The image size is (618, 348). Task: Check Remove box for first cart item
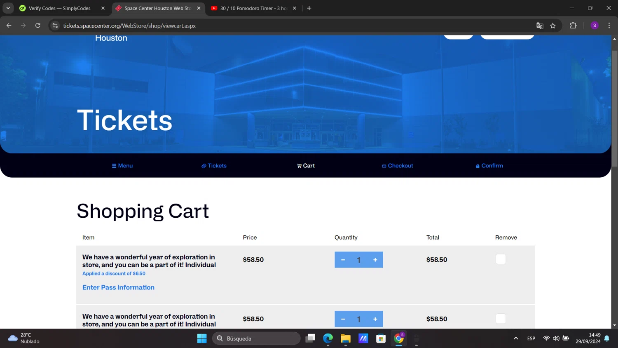[x=501, y=259]
